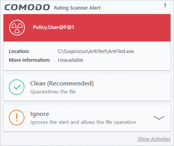The height and width of the screenshot is (146, 174).
Task: Click the Unavailable more information text
Action: pyautogui.click(x=70, y=60)
